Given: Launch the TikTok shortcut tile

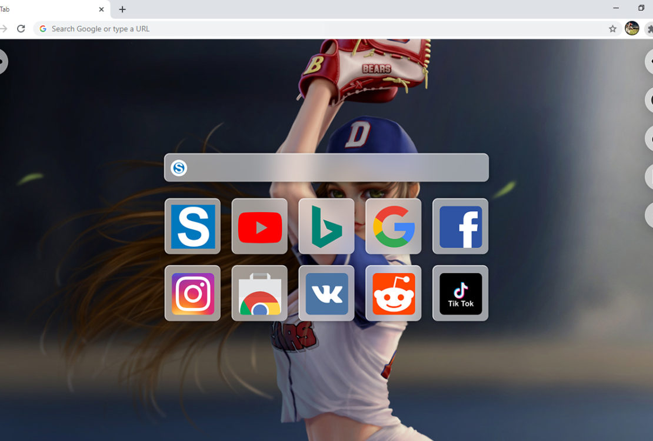Looking at the screenshot, I should (x=461, y=293).
